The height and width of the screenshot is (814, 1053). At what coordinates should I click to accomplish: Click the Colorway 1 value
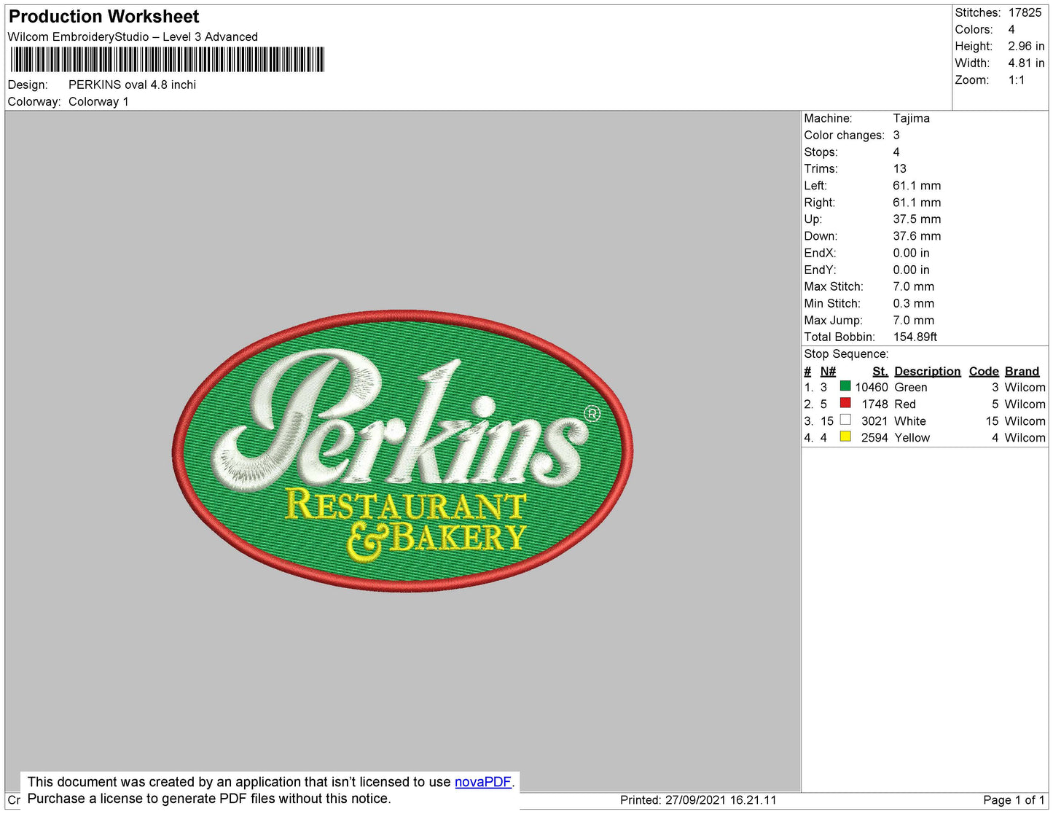click(x=98, y=101)
